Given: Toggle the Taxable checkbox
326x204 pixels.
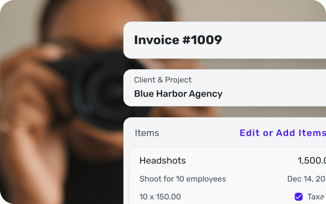Looking at the screenshot, I should (299, 196).
